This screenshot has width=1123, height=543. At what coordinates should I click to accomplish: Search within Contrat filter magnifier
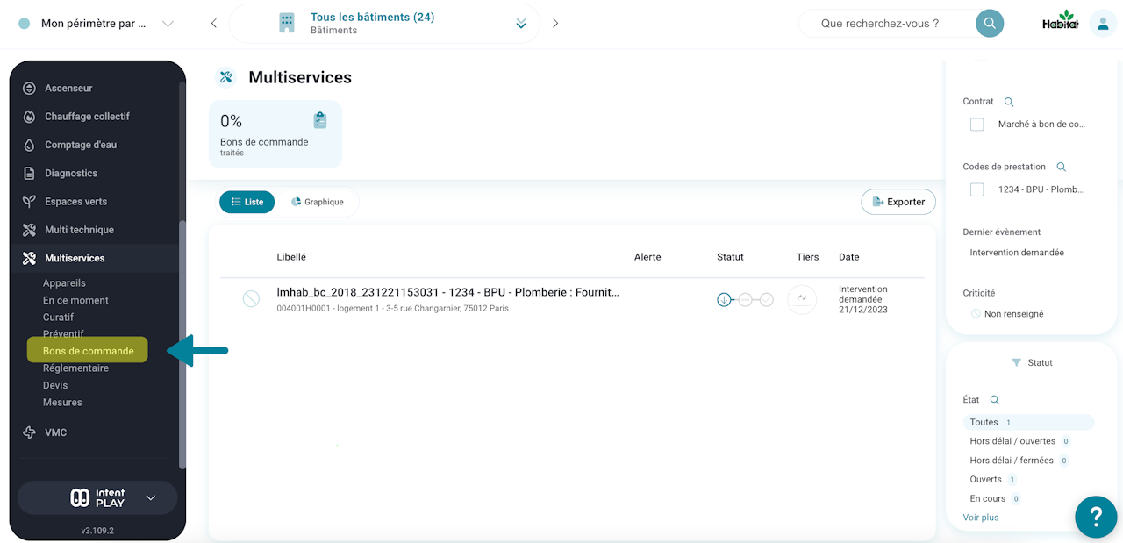(x=1009, y=102)
